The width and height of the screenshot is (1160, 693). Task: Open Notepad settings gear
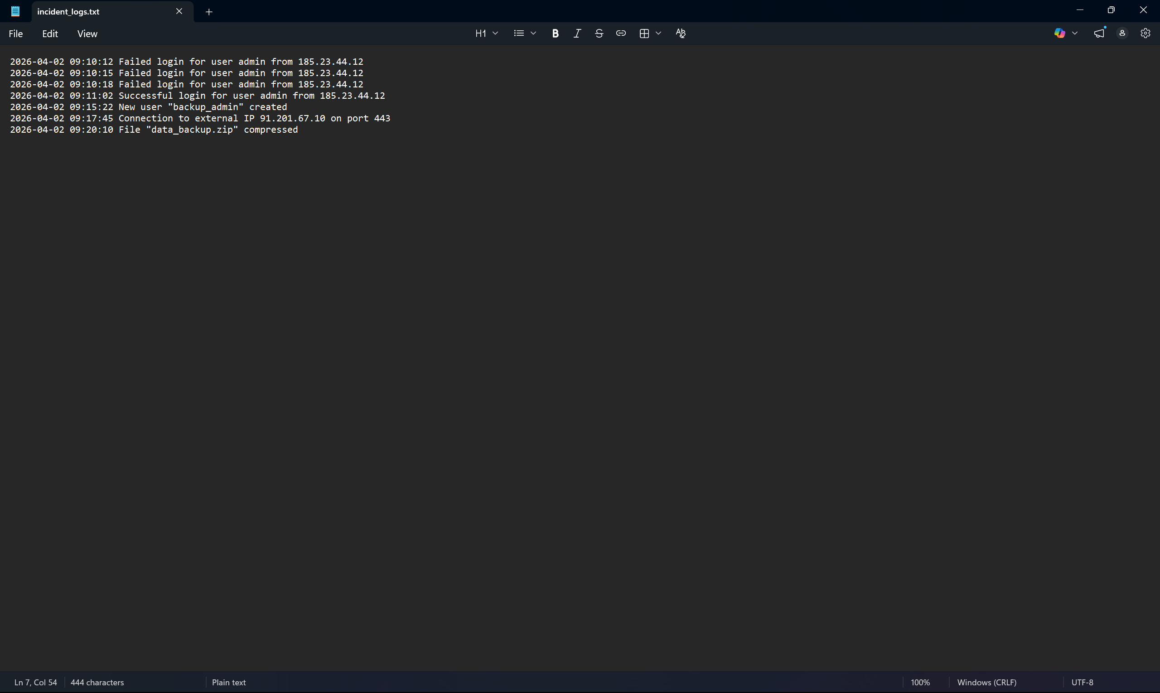pyautogui.click(x=1145, y=33)
